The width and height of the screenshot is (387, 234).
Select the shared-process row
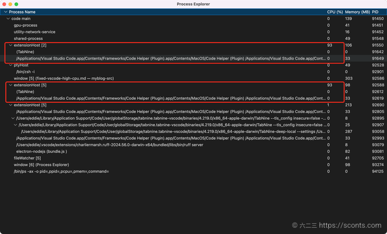pos(193,39)
